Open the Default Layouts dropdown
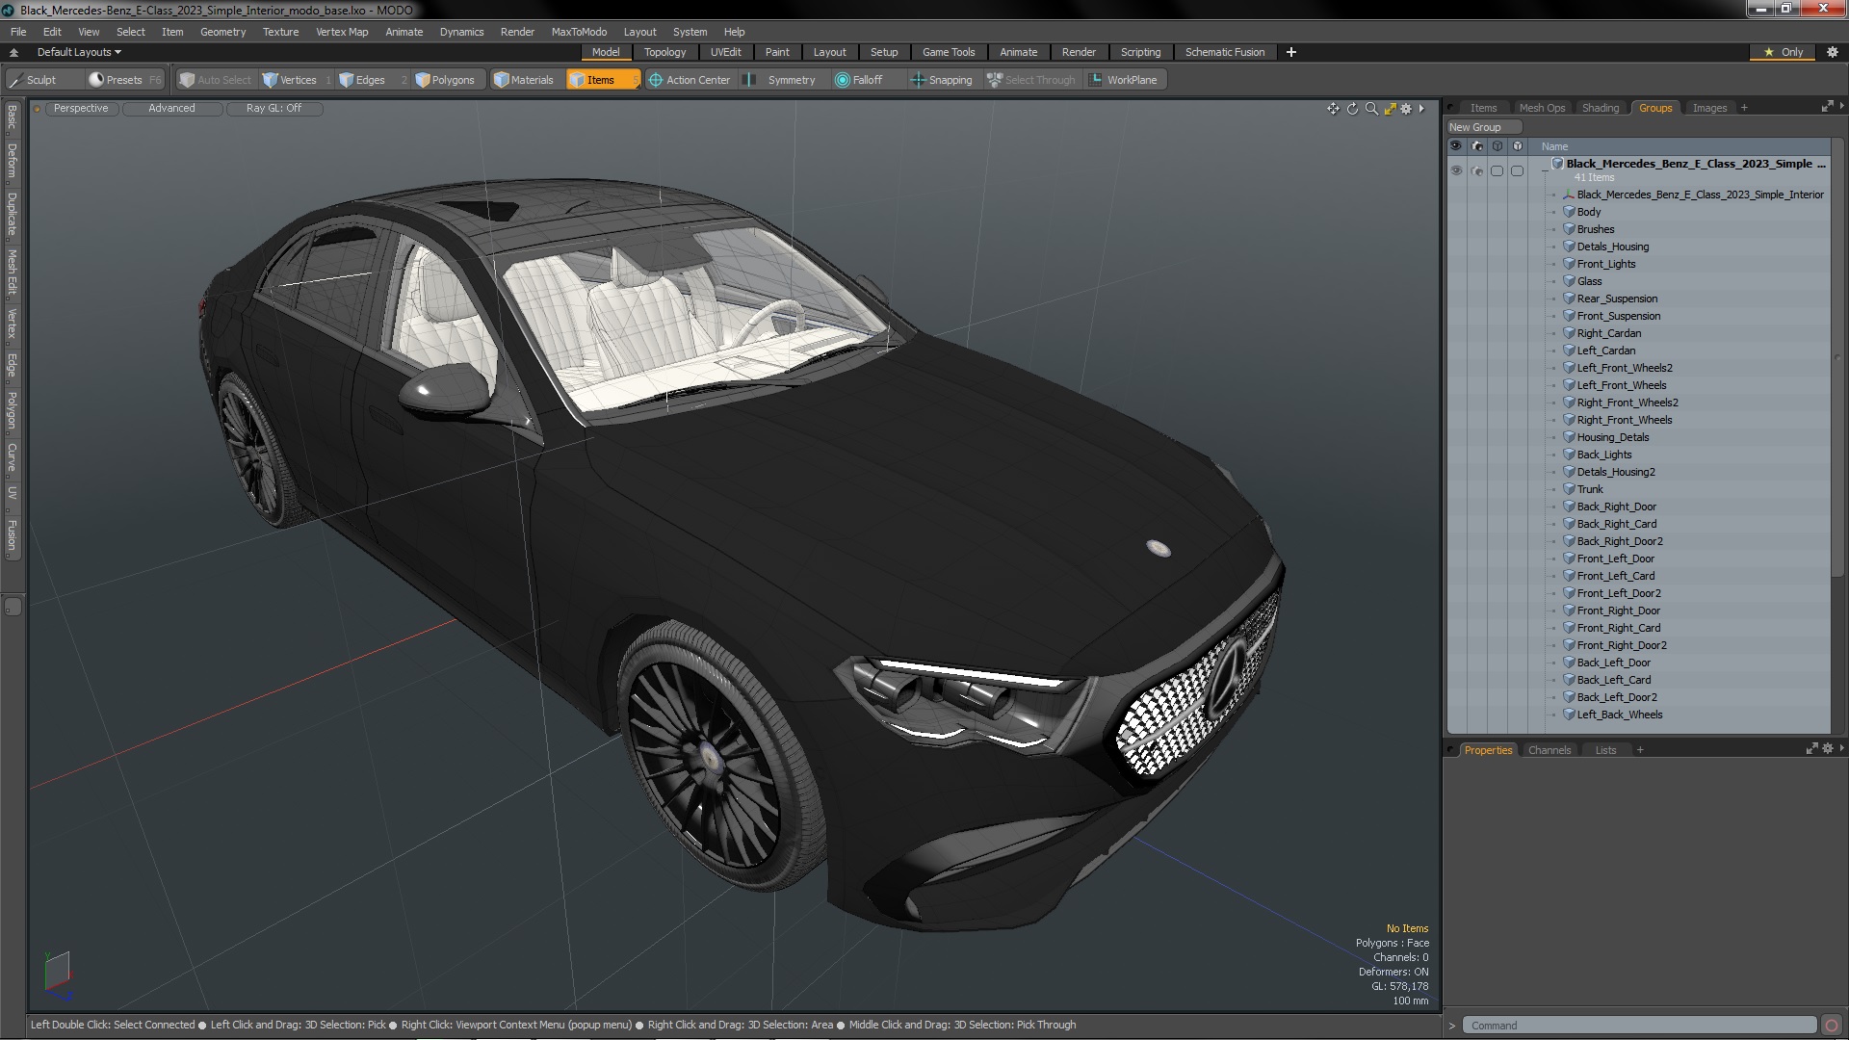 tap(79, 52)
